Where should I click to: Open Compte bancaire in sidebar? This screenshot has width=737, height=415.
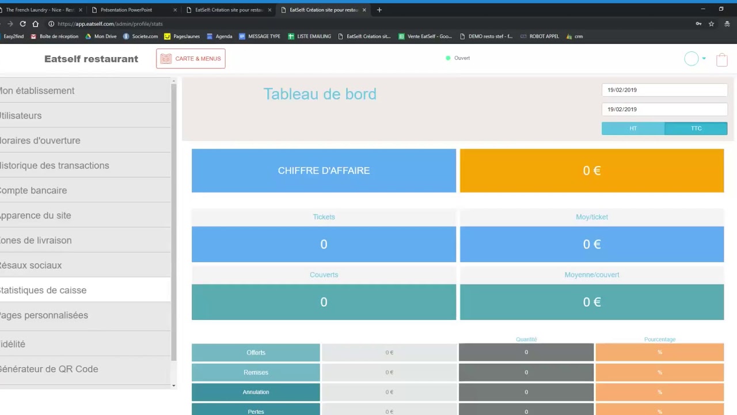click(85, 190)
